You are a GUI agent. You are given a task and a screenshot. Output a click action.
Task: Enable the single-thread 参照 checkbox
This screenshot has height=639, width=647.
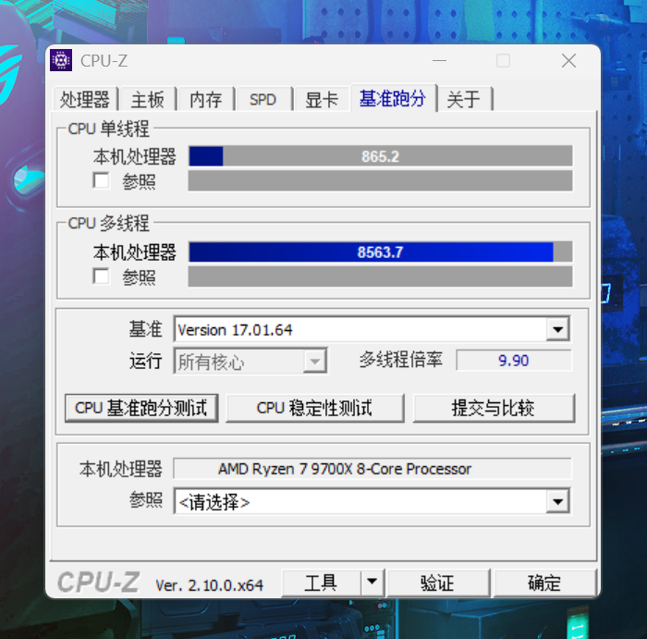101,181
